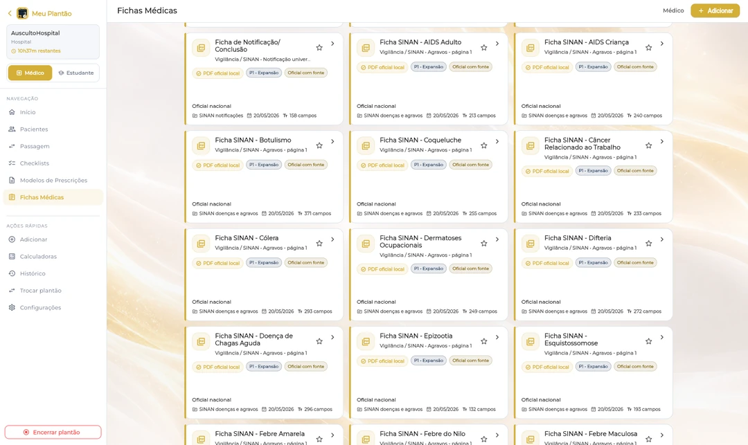Open the Ficha SINAN - Febre Maculosa card
748x445 pixels.
pos(593,435)
